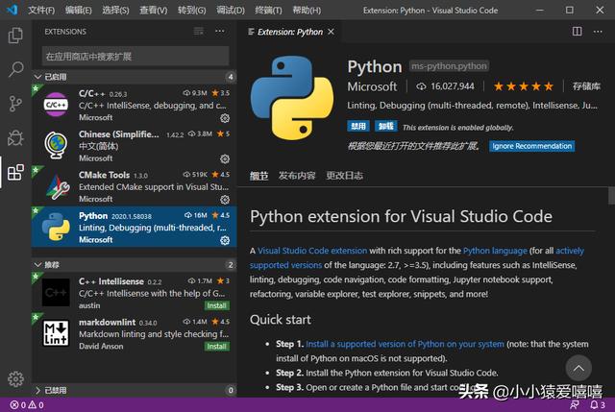Collapse the 已启用 (enabled) section

pyautogui.click(x=135, y=77)
